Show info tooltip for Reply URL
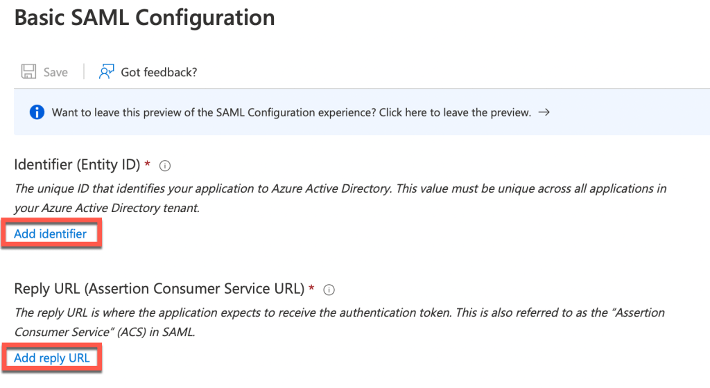 [x=330, y=289]
